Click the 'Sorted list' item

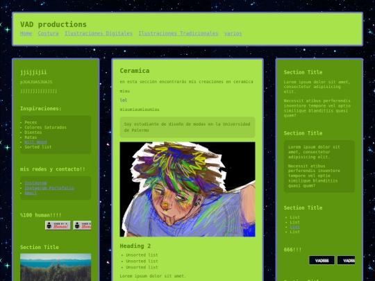[x=38, y=147]
